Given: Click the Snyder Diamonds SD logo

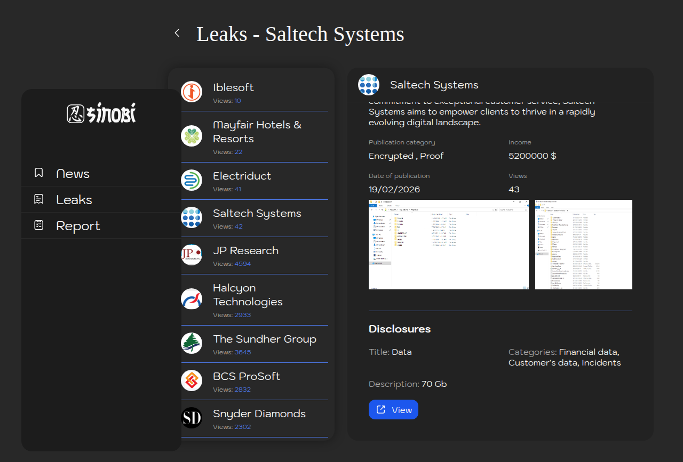Looking at the screenshot, I should tap(192, 418).
